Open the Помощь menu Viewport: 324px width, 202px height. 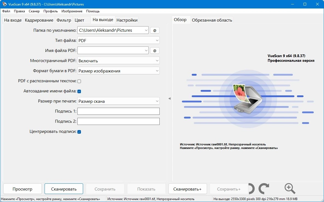pos(93,11)
